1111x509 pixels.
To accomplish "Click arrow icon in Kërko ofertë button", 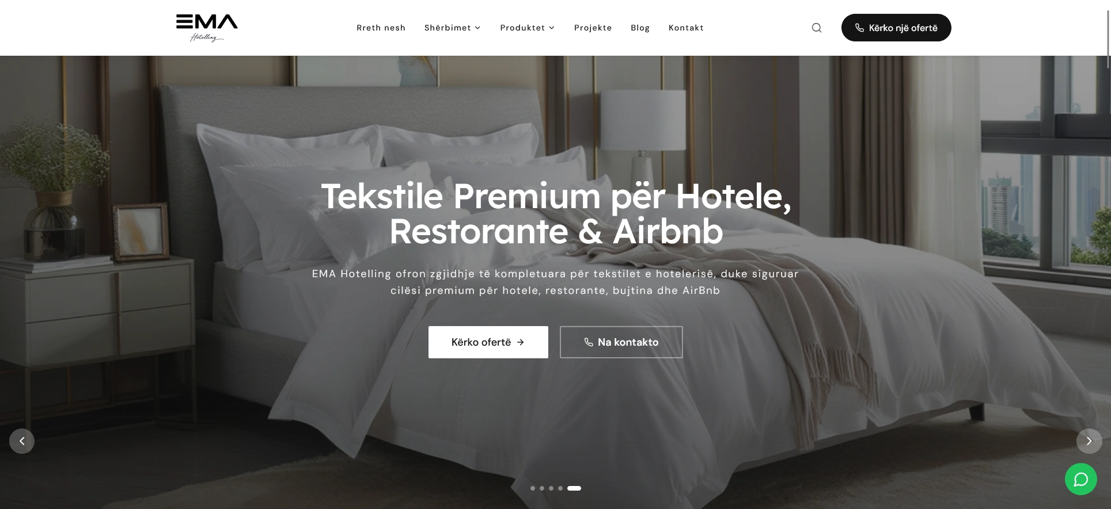I will (x=521, y=342).
